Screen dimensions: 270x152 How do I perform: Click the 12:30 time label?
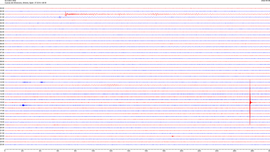pos(2,82)
